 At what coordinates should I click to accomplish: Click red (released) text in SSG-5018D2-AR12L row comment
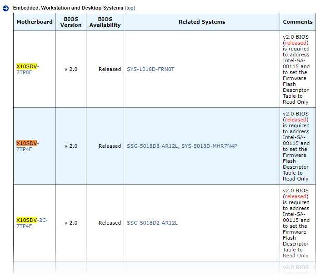(x=296, y=196)
